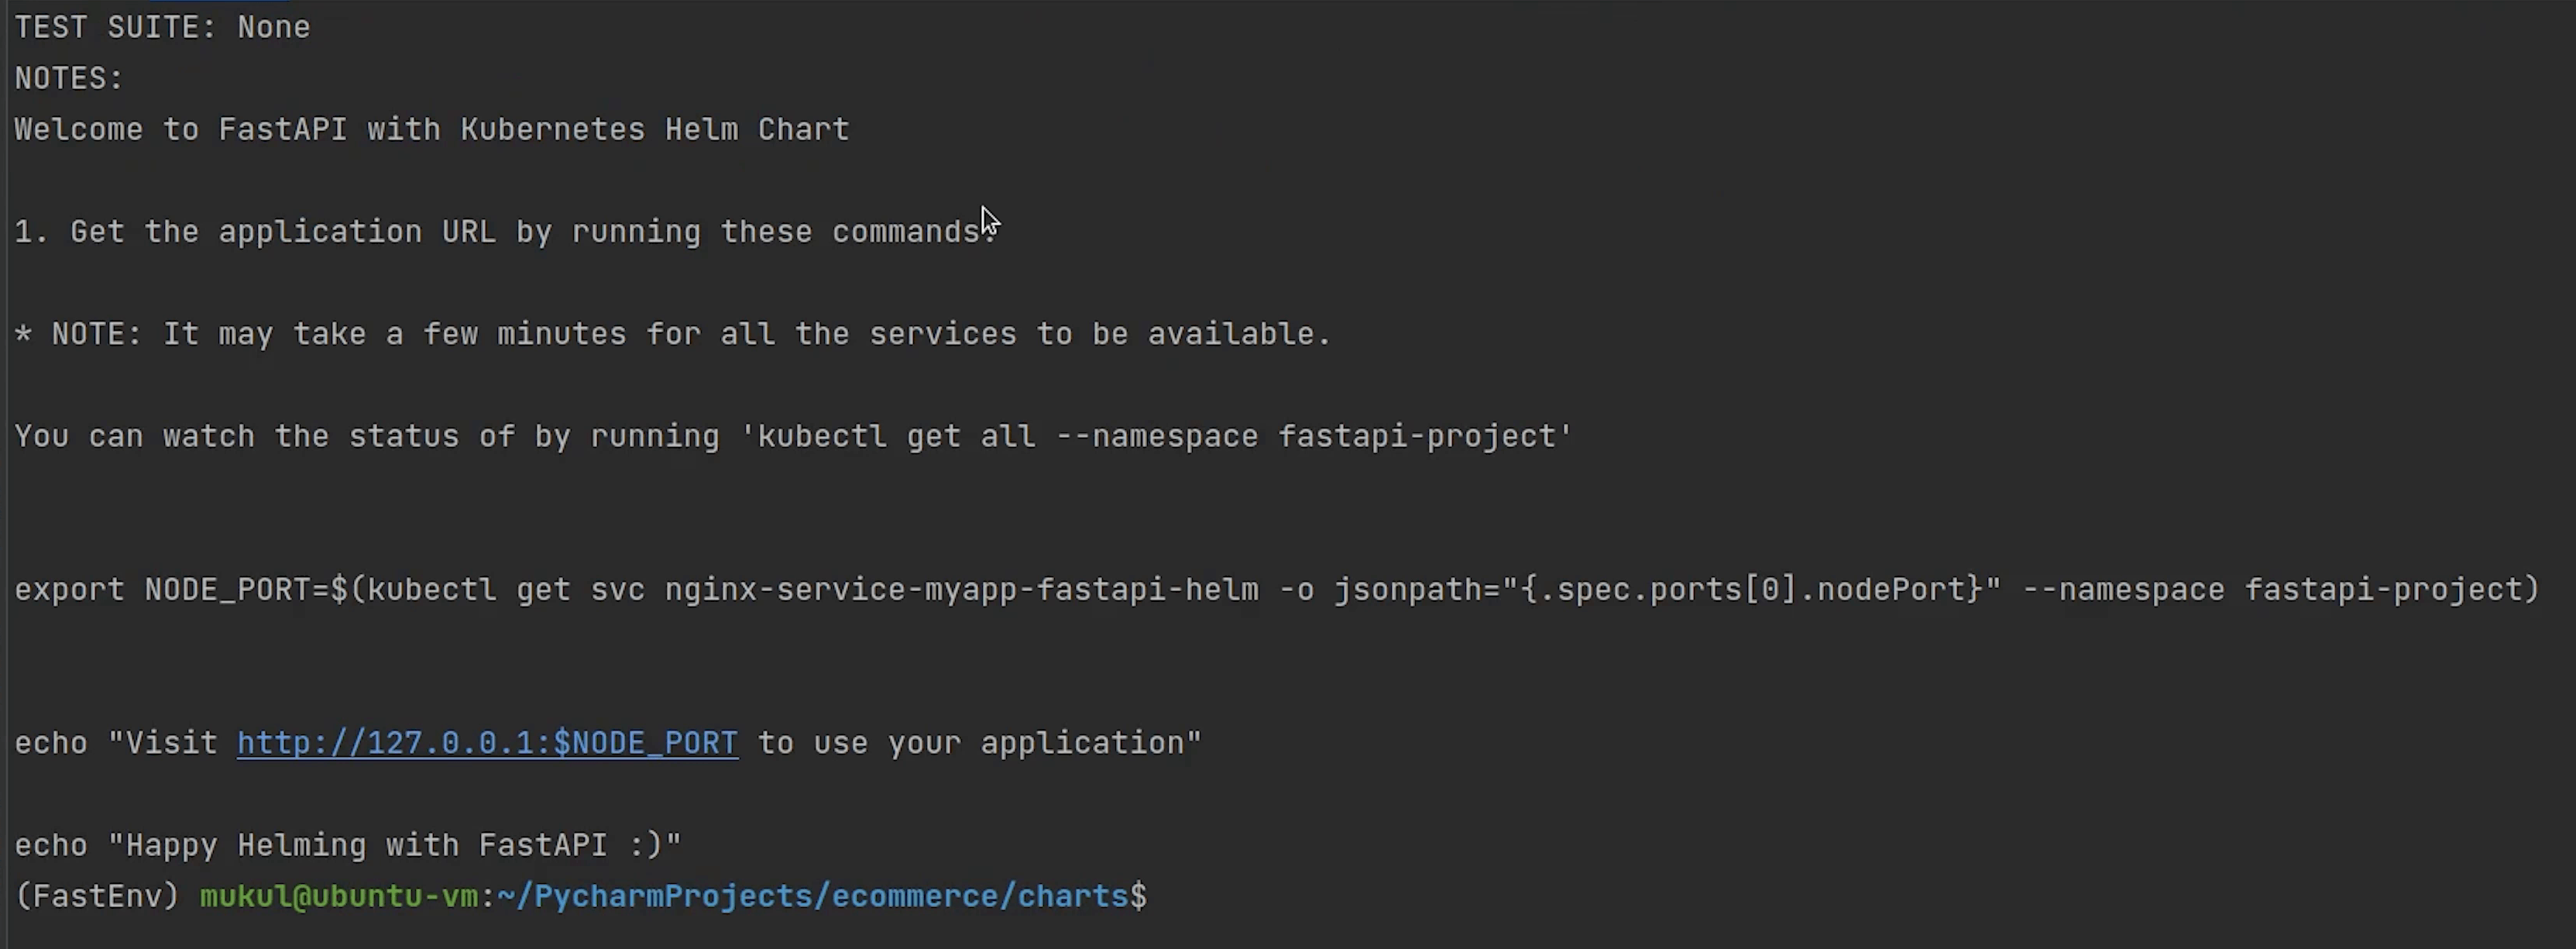Click the green mukul@ubuntu-vm prompt text
2576x949 pixels.
[338, 896]
